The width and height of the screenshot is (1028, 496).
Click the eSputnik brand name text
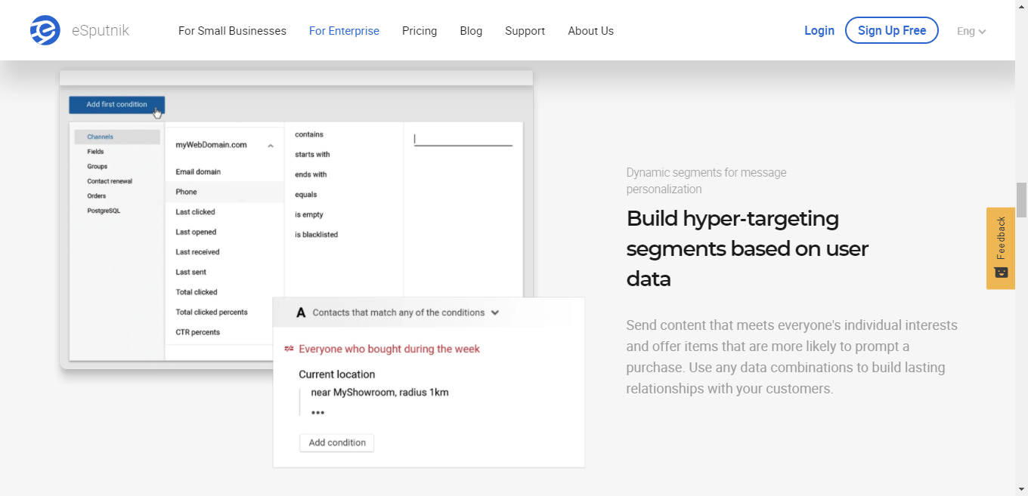(x=101, y=31)
